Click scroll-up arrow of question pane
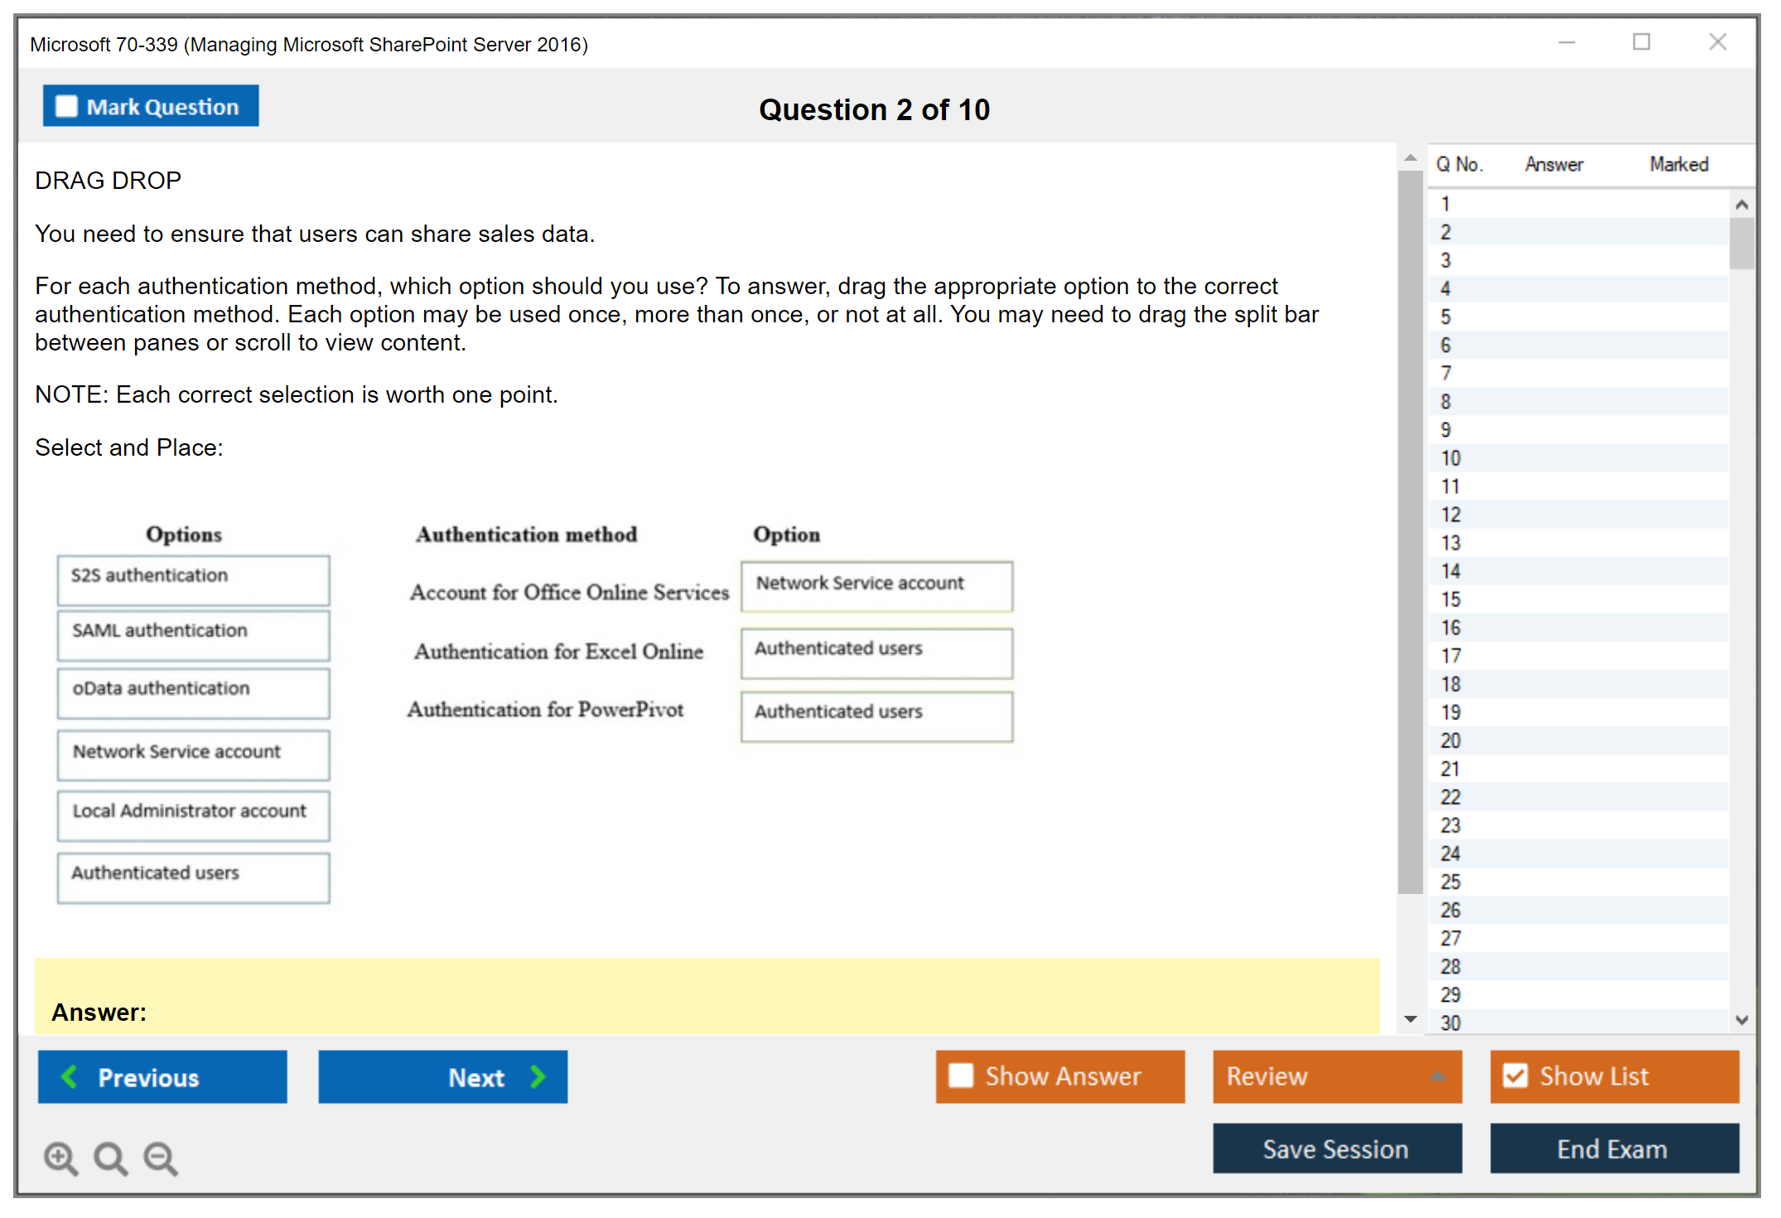The image size is (1781, 1218). pyautogui.click(x=1410, y=157)
